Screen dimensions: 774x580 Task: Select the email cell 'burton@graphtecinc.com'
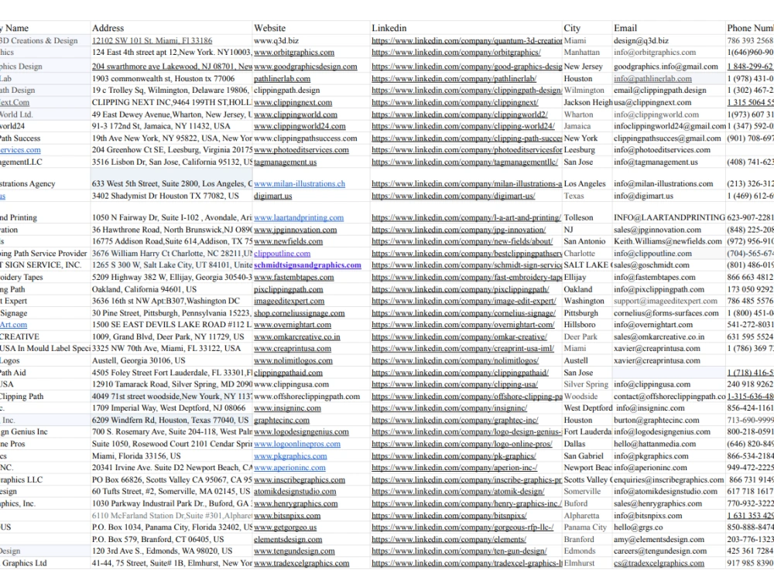(669, 420)
